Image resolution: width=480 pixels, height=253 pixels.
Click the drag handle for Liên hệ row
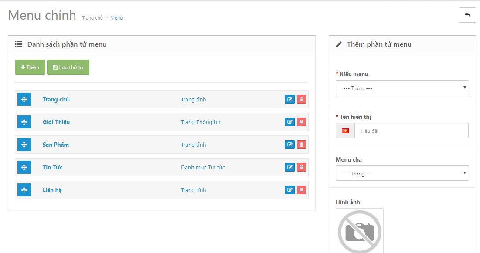click(24, 190)
